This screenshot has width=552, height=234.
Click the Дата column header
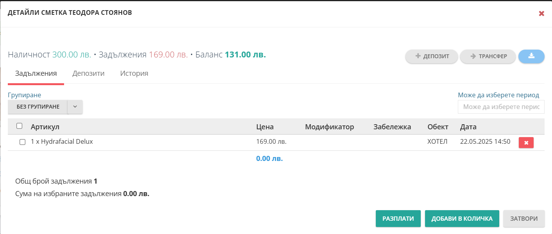(x=468, y=127)
